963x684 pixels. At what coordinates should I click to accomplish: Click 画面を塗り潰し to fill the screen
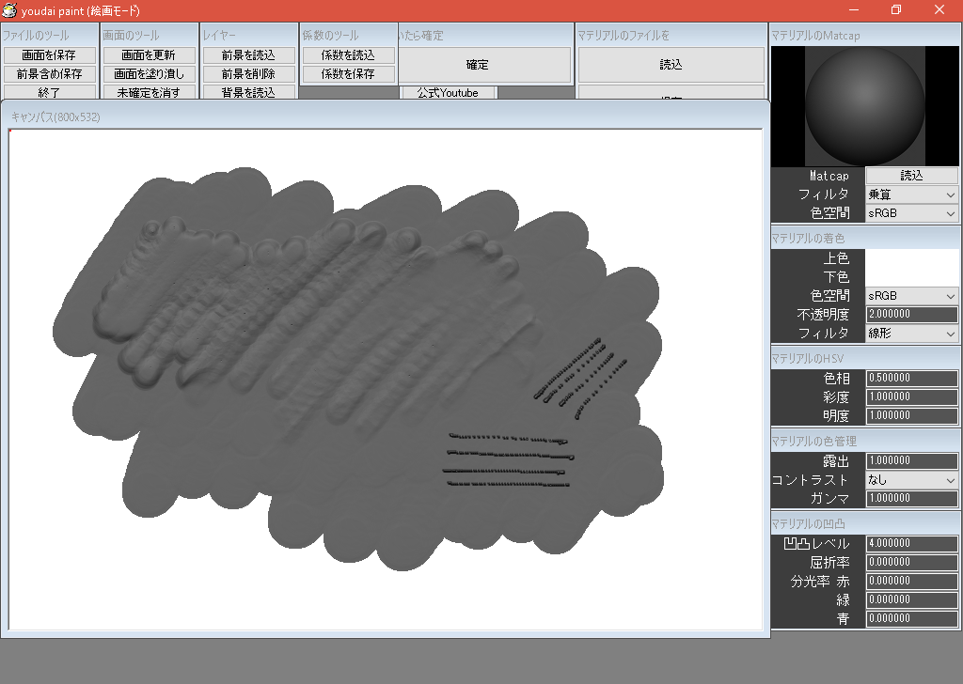pos(149,73)
